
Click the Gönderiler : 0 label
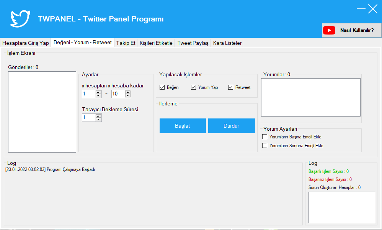point(23,67)
